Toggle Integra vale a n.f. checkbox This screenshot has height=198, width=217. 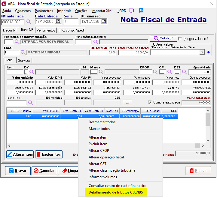pos(180,39)
